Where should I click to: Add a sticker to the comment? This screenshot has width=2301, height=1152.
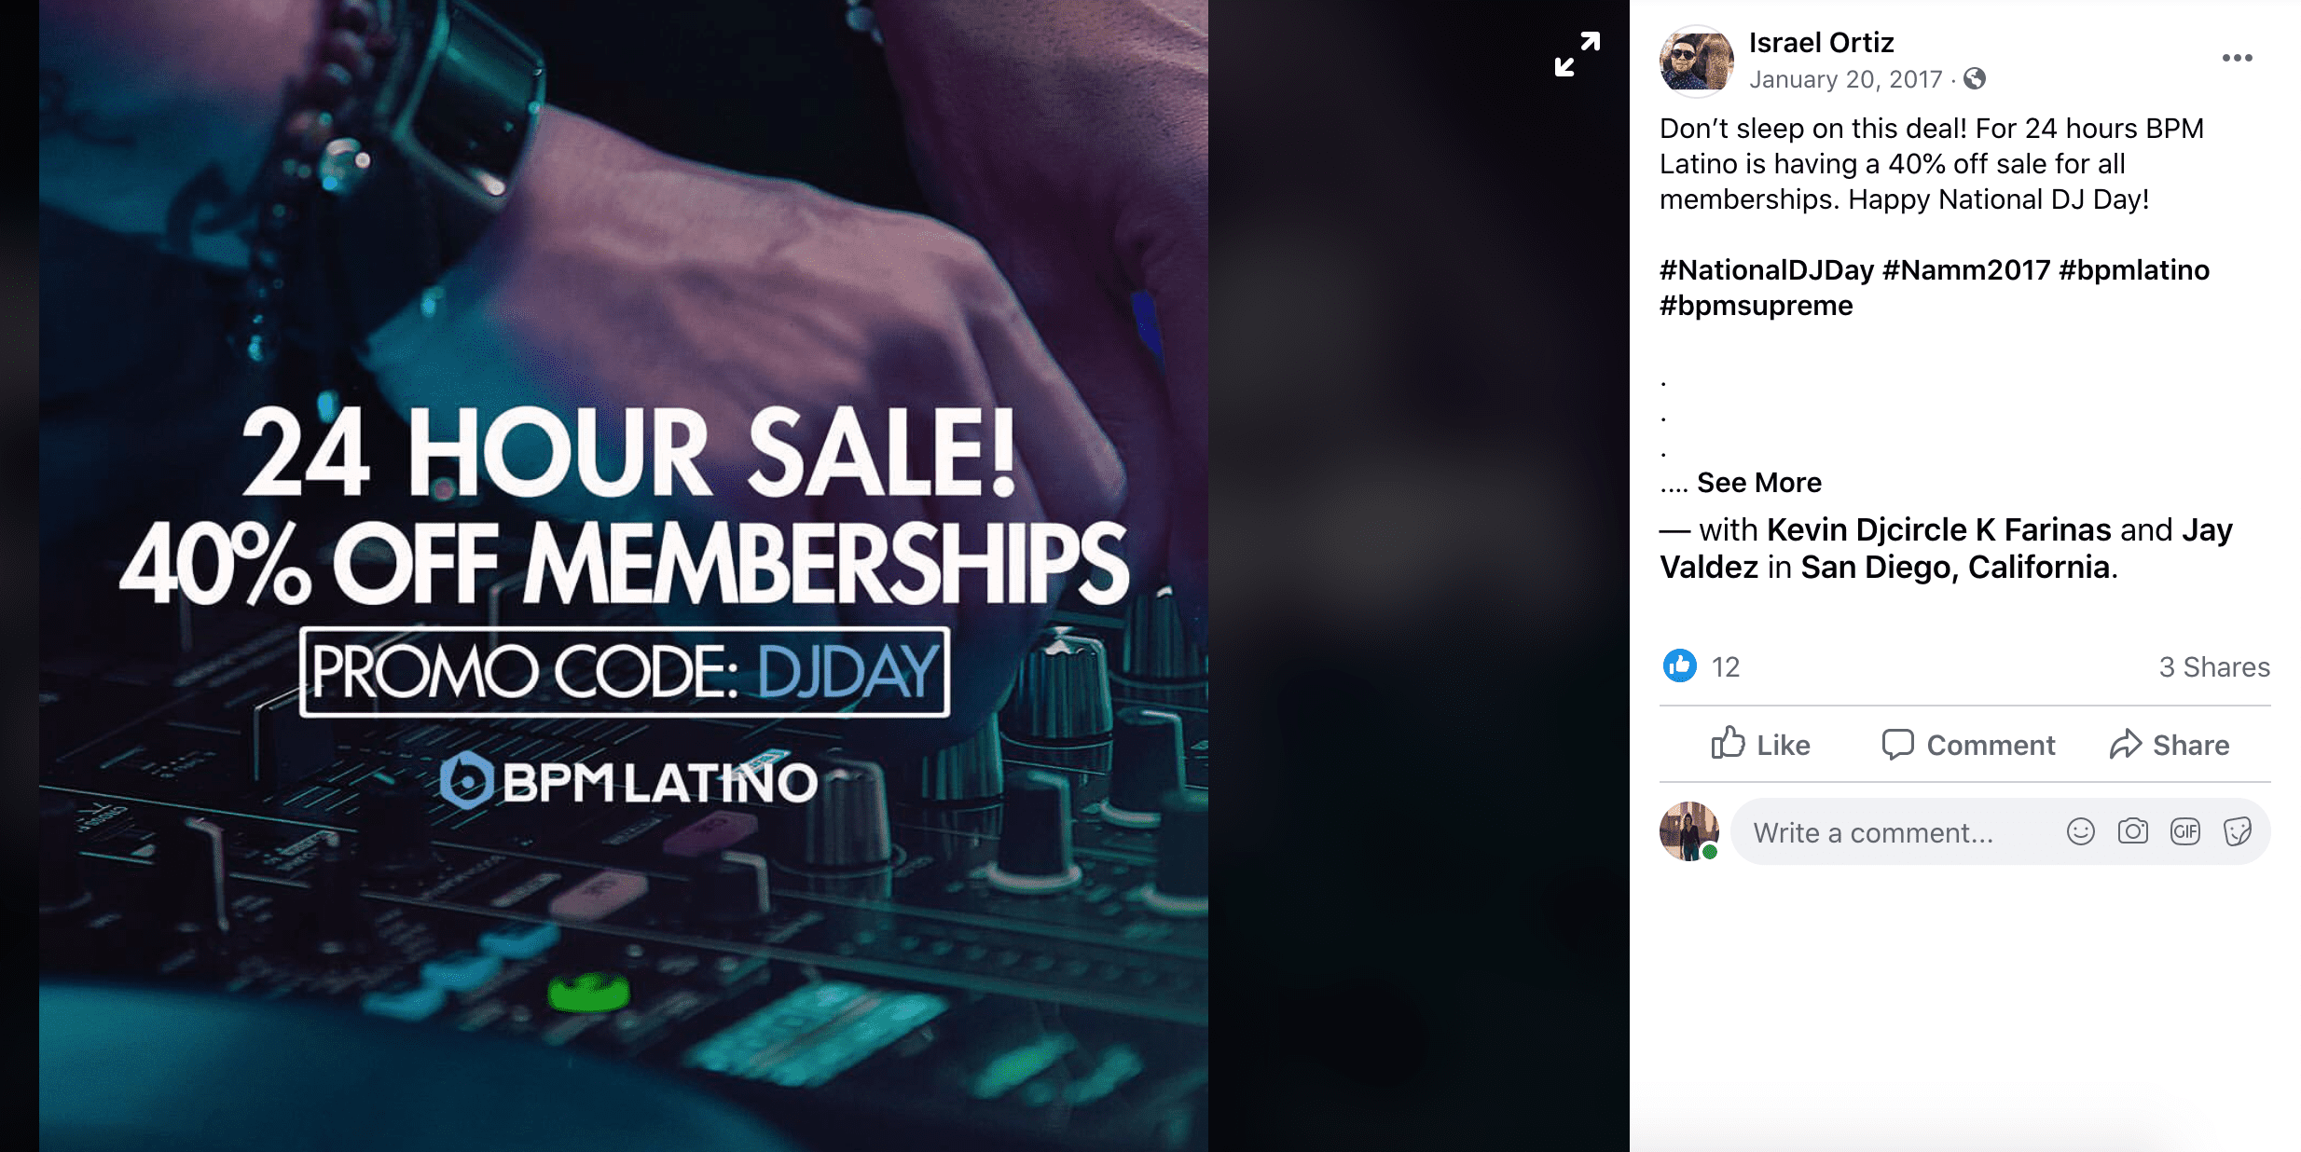pyautogui.click(x=2237, y=831)
